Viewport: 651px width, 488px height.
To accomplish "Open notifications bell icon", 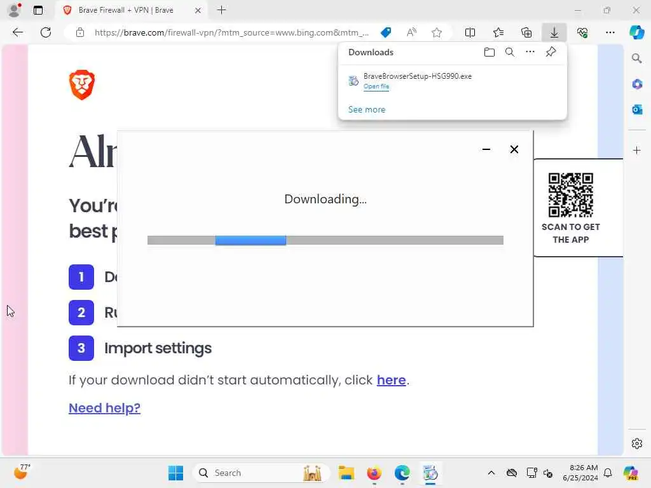I will [608, 473].
